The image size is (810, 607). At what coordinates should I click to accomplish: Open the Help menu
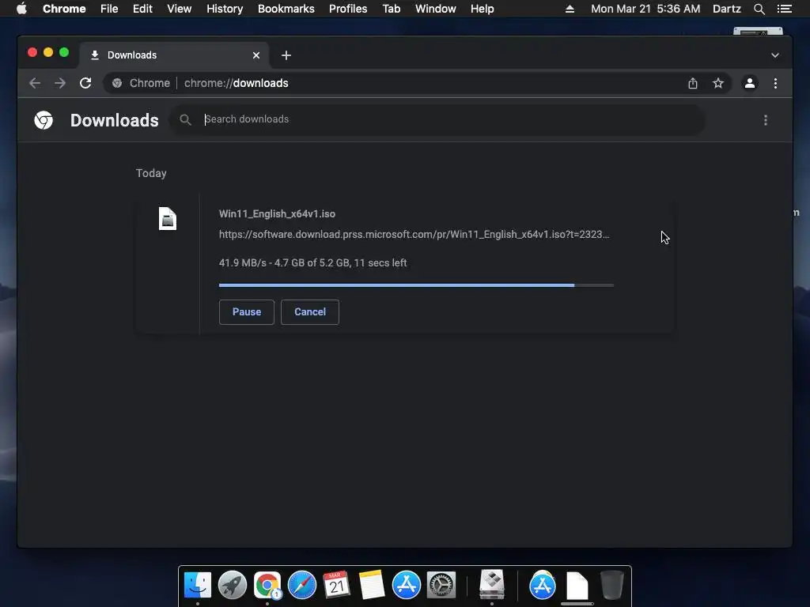pyautogui.click(x=482, y=9)
